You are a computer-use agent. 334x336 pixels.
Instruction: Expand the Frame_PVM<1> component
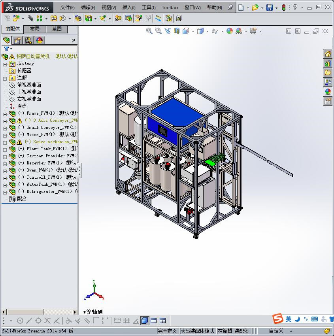5,114
